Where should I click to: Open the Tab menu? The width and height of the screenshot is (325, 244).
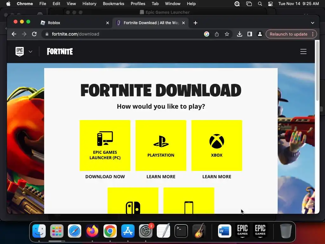click(155, 4)
